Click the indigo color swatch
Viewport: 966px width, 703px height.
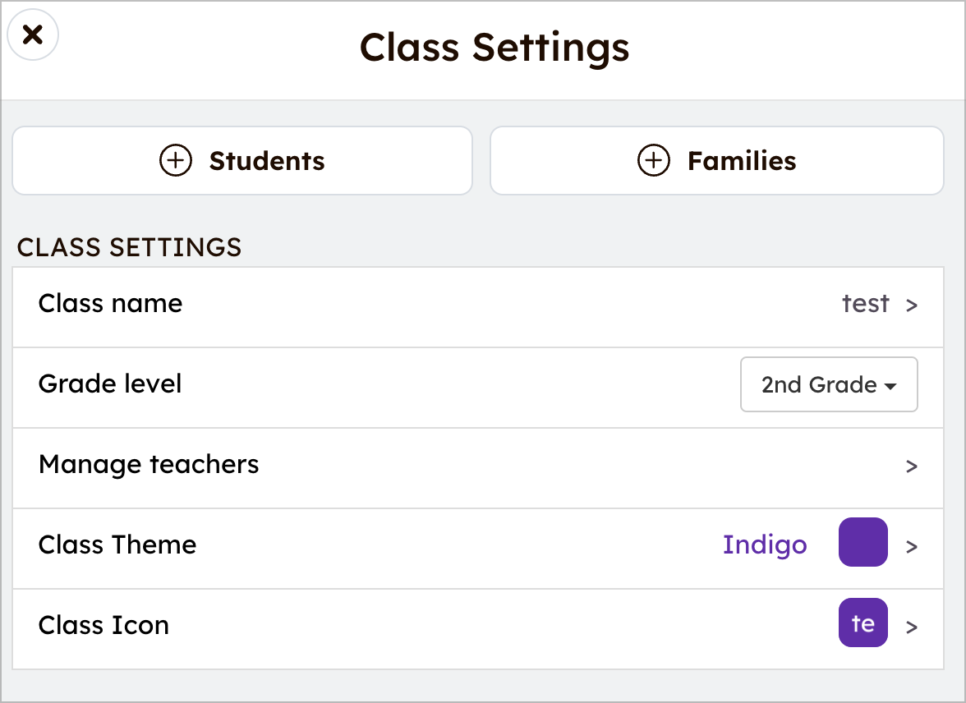click(x=862, y=543)
